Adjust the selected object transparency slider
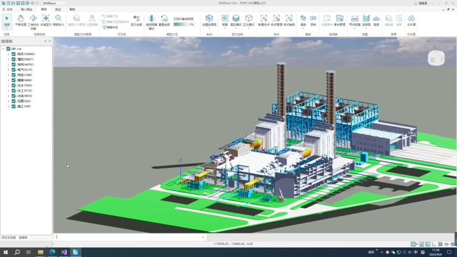Image resolution: width=457 pixels, height=257 pixels. (181, 25)
